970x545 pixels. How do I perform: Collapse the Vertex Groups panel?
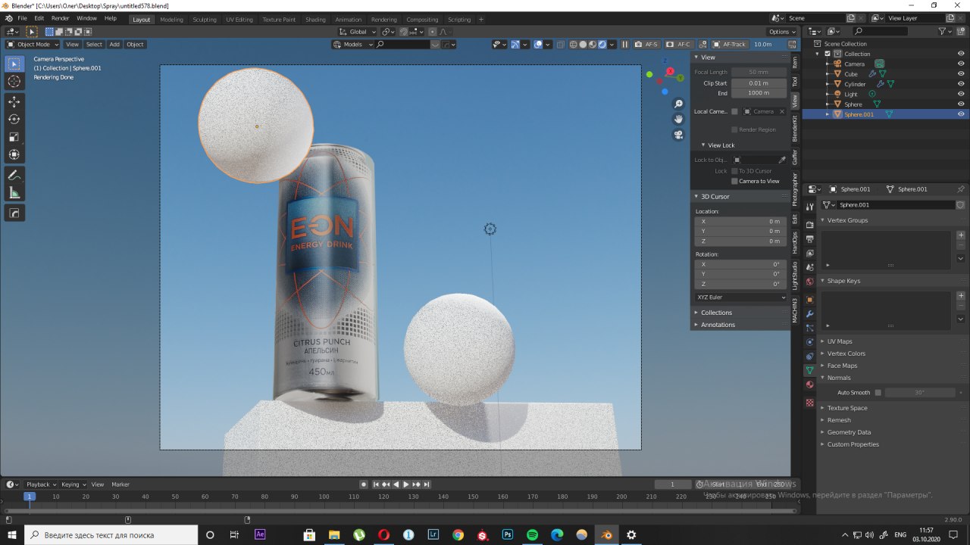[x=847, y=220]
